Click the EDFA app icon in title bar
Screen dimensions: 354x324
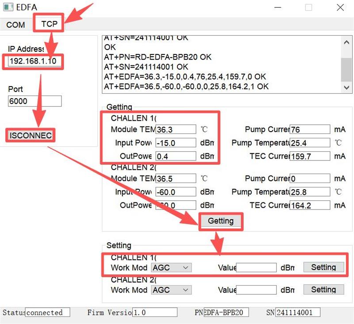(x=8, y=7)
